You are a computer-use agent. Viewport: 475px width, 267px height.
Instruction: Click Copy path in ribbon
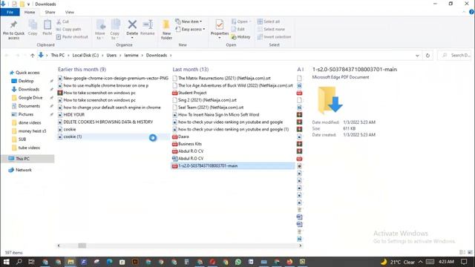[x=68, y=30]
